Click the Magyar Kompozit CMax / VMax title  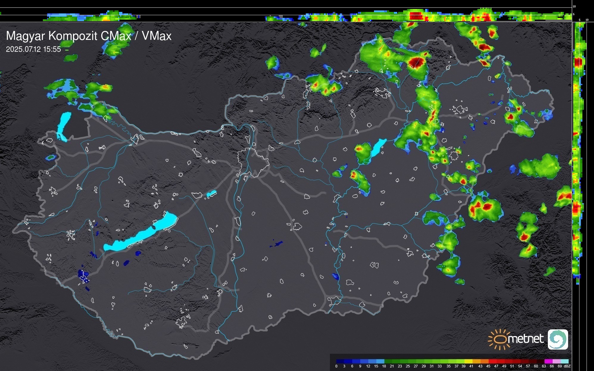point(89,36)
